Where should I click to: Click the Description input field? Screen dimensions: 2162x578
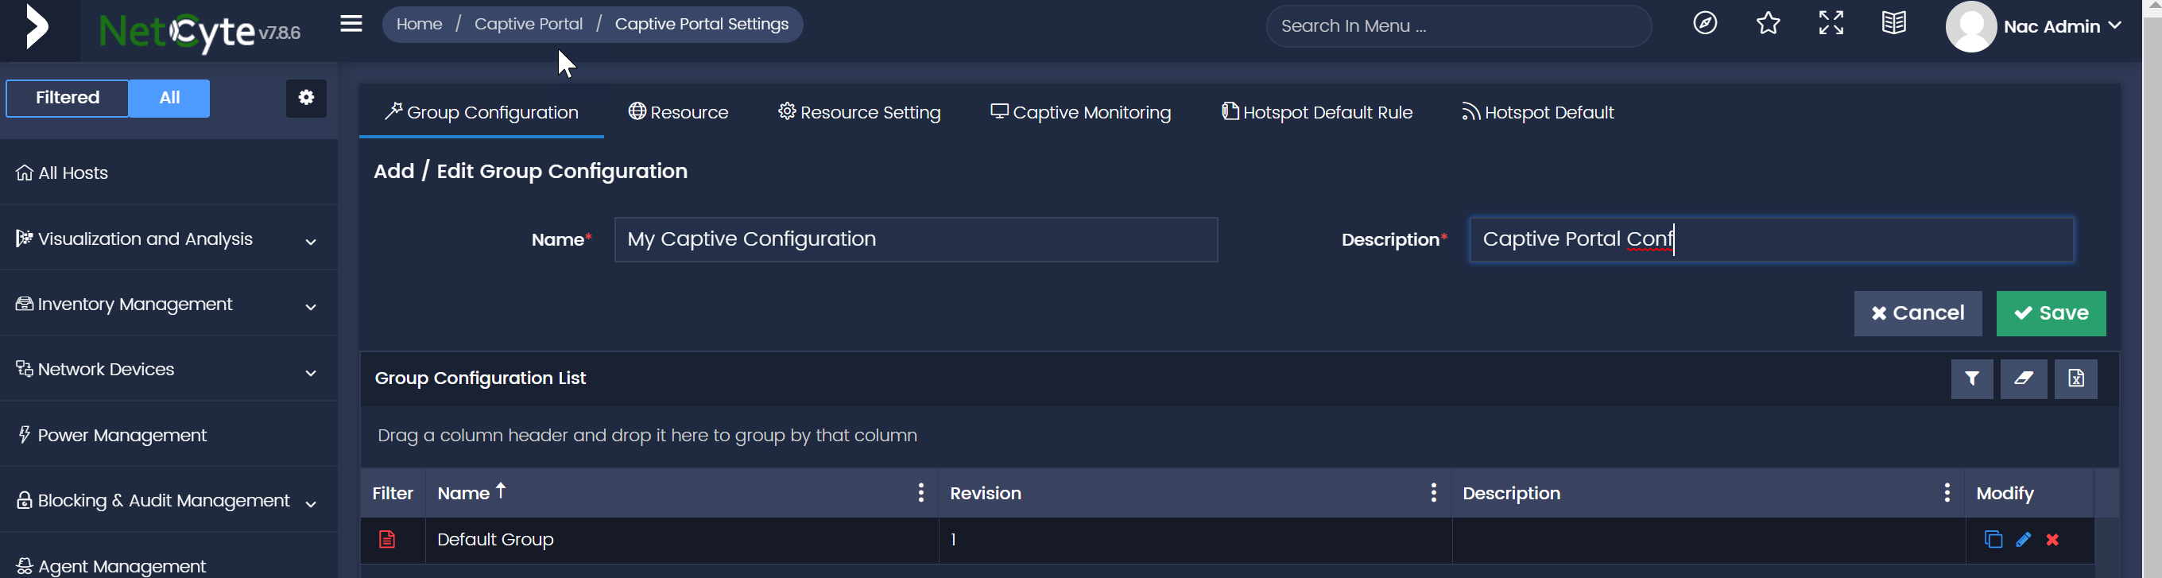tap(1771, 240)
